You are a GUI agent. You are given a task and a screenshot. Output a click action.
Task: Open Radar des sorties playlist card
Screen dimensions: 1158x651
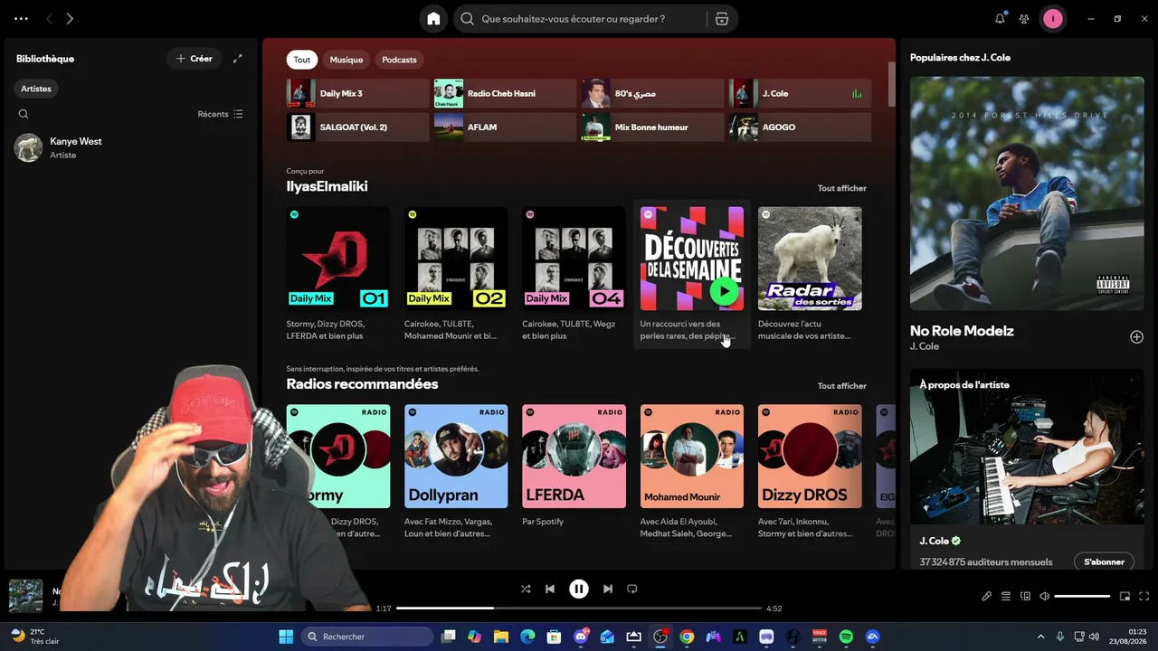(x=810, y=275)
